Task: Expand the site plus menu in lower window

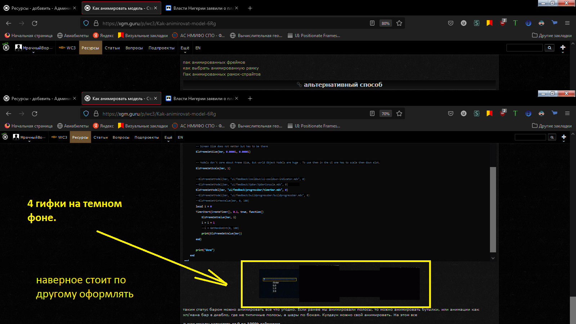Action: (564, 138)
